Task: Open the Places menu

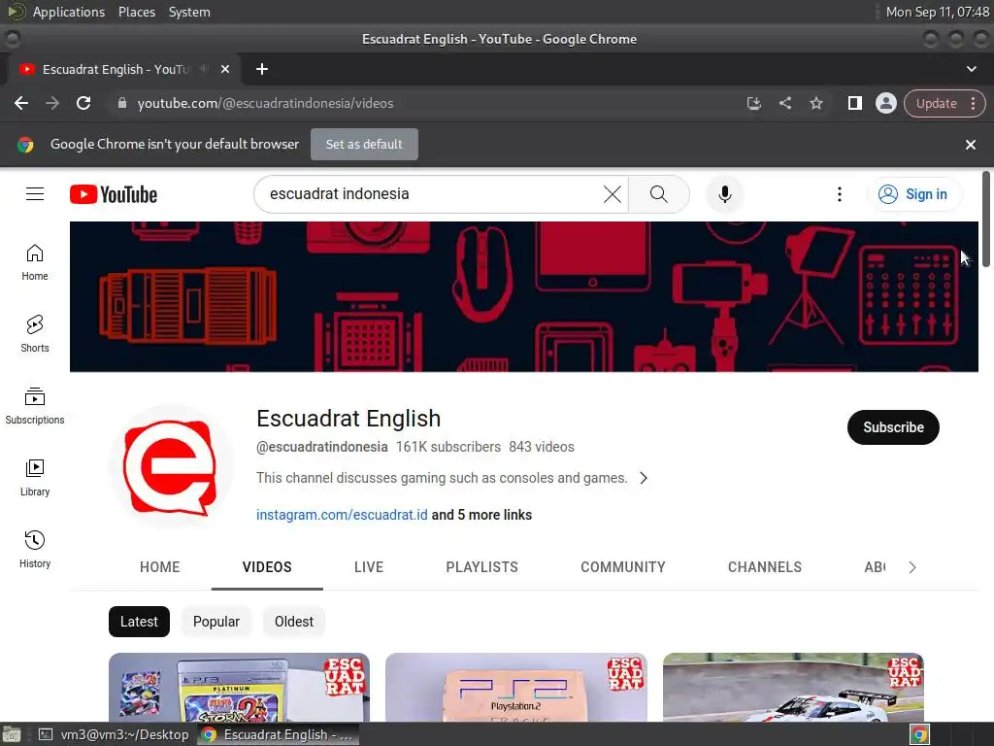Action: coord(136,12)
